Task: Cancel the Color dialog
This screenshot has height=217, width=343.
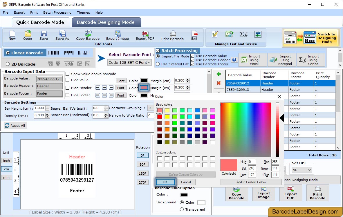Action: [x=186, y=182]
